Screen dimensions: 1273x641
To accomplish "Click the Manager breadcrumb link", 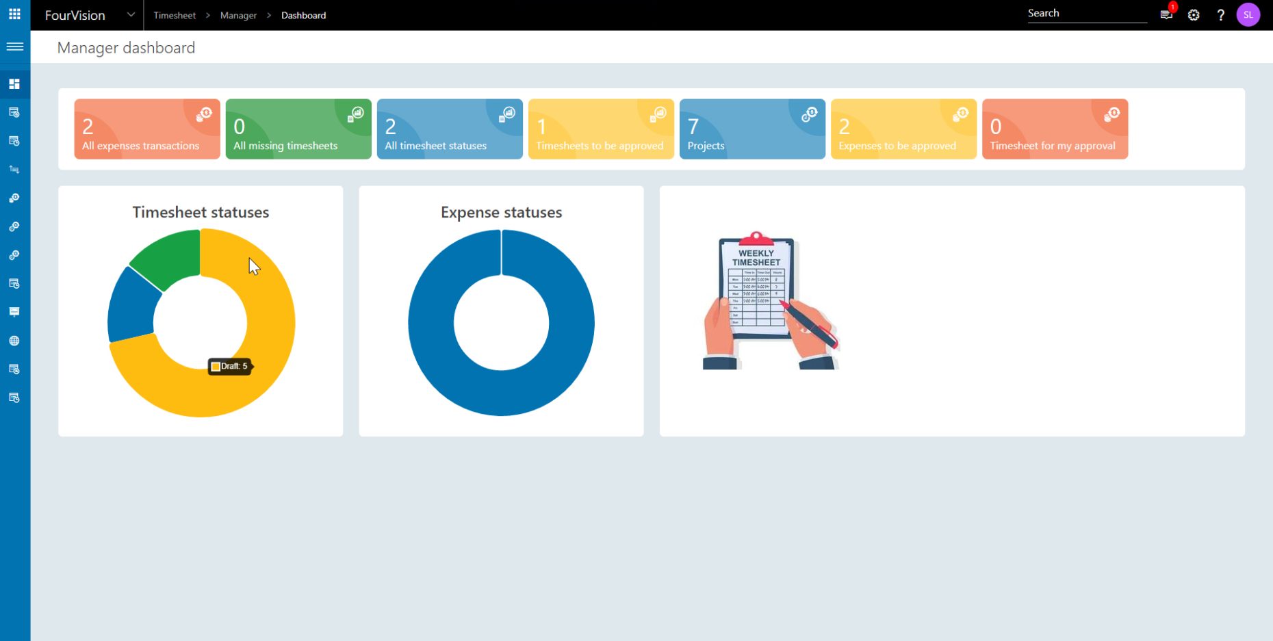I will (x=237, y=15).
